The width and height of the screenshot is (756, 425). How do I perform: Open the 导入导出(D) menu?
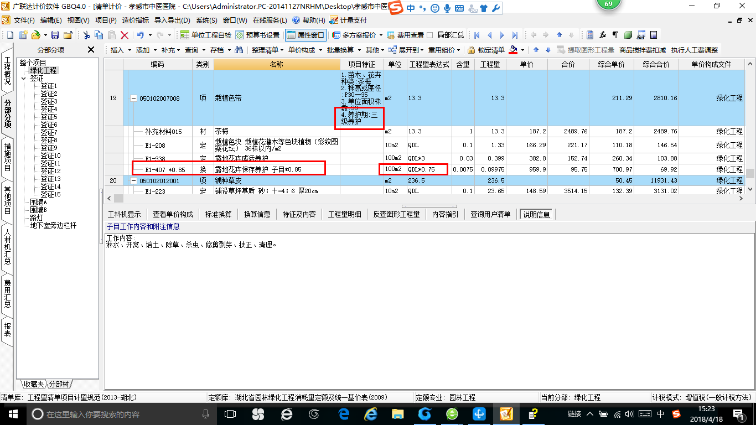[172, 20]
